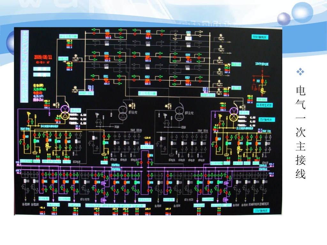Click the orange breaker 440 on 35kV bus
327x245 pixels.
[24, 137]
